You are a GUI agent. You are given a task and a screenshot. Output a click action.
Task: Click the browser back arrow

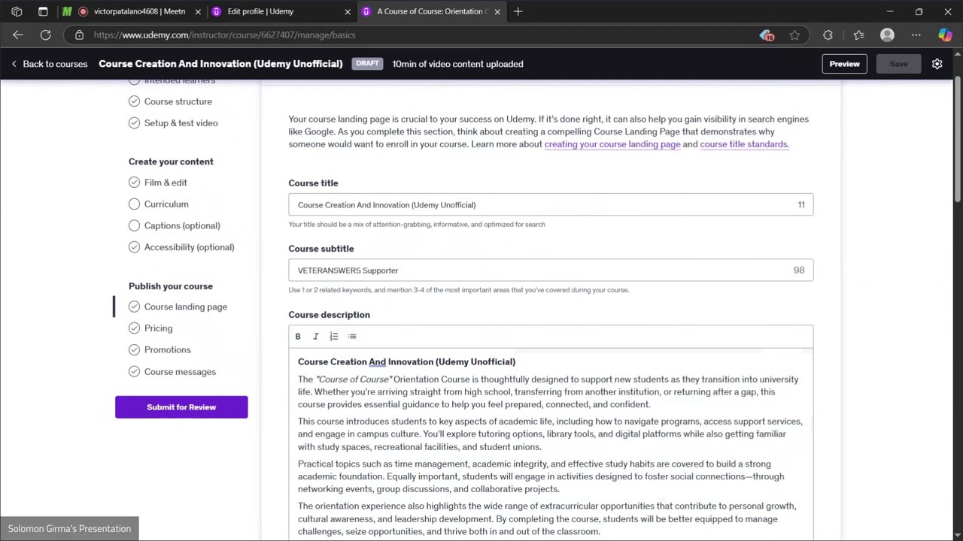18,35
